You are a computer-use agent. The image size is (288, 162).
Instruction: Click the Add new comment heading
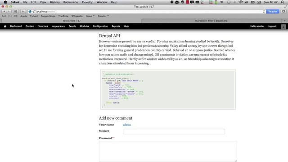[x=116, y=118]
